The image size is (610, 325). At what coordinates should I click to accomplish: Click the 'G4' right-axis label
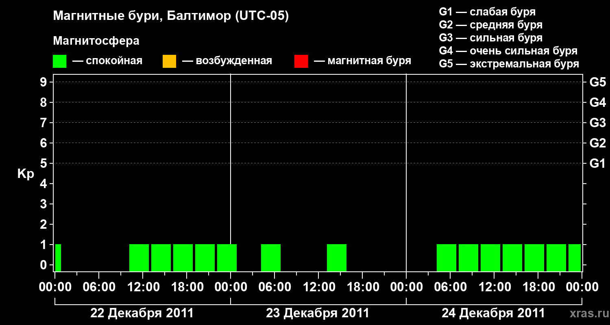point(598,102)
